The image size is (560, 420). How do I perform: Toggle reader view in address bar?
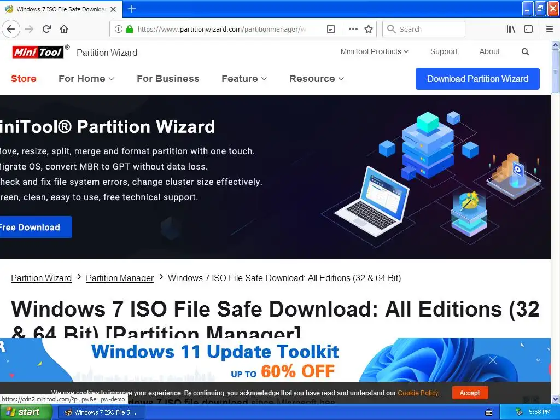pos(331,29)
